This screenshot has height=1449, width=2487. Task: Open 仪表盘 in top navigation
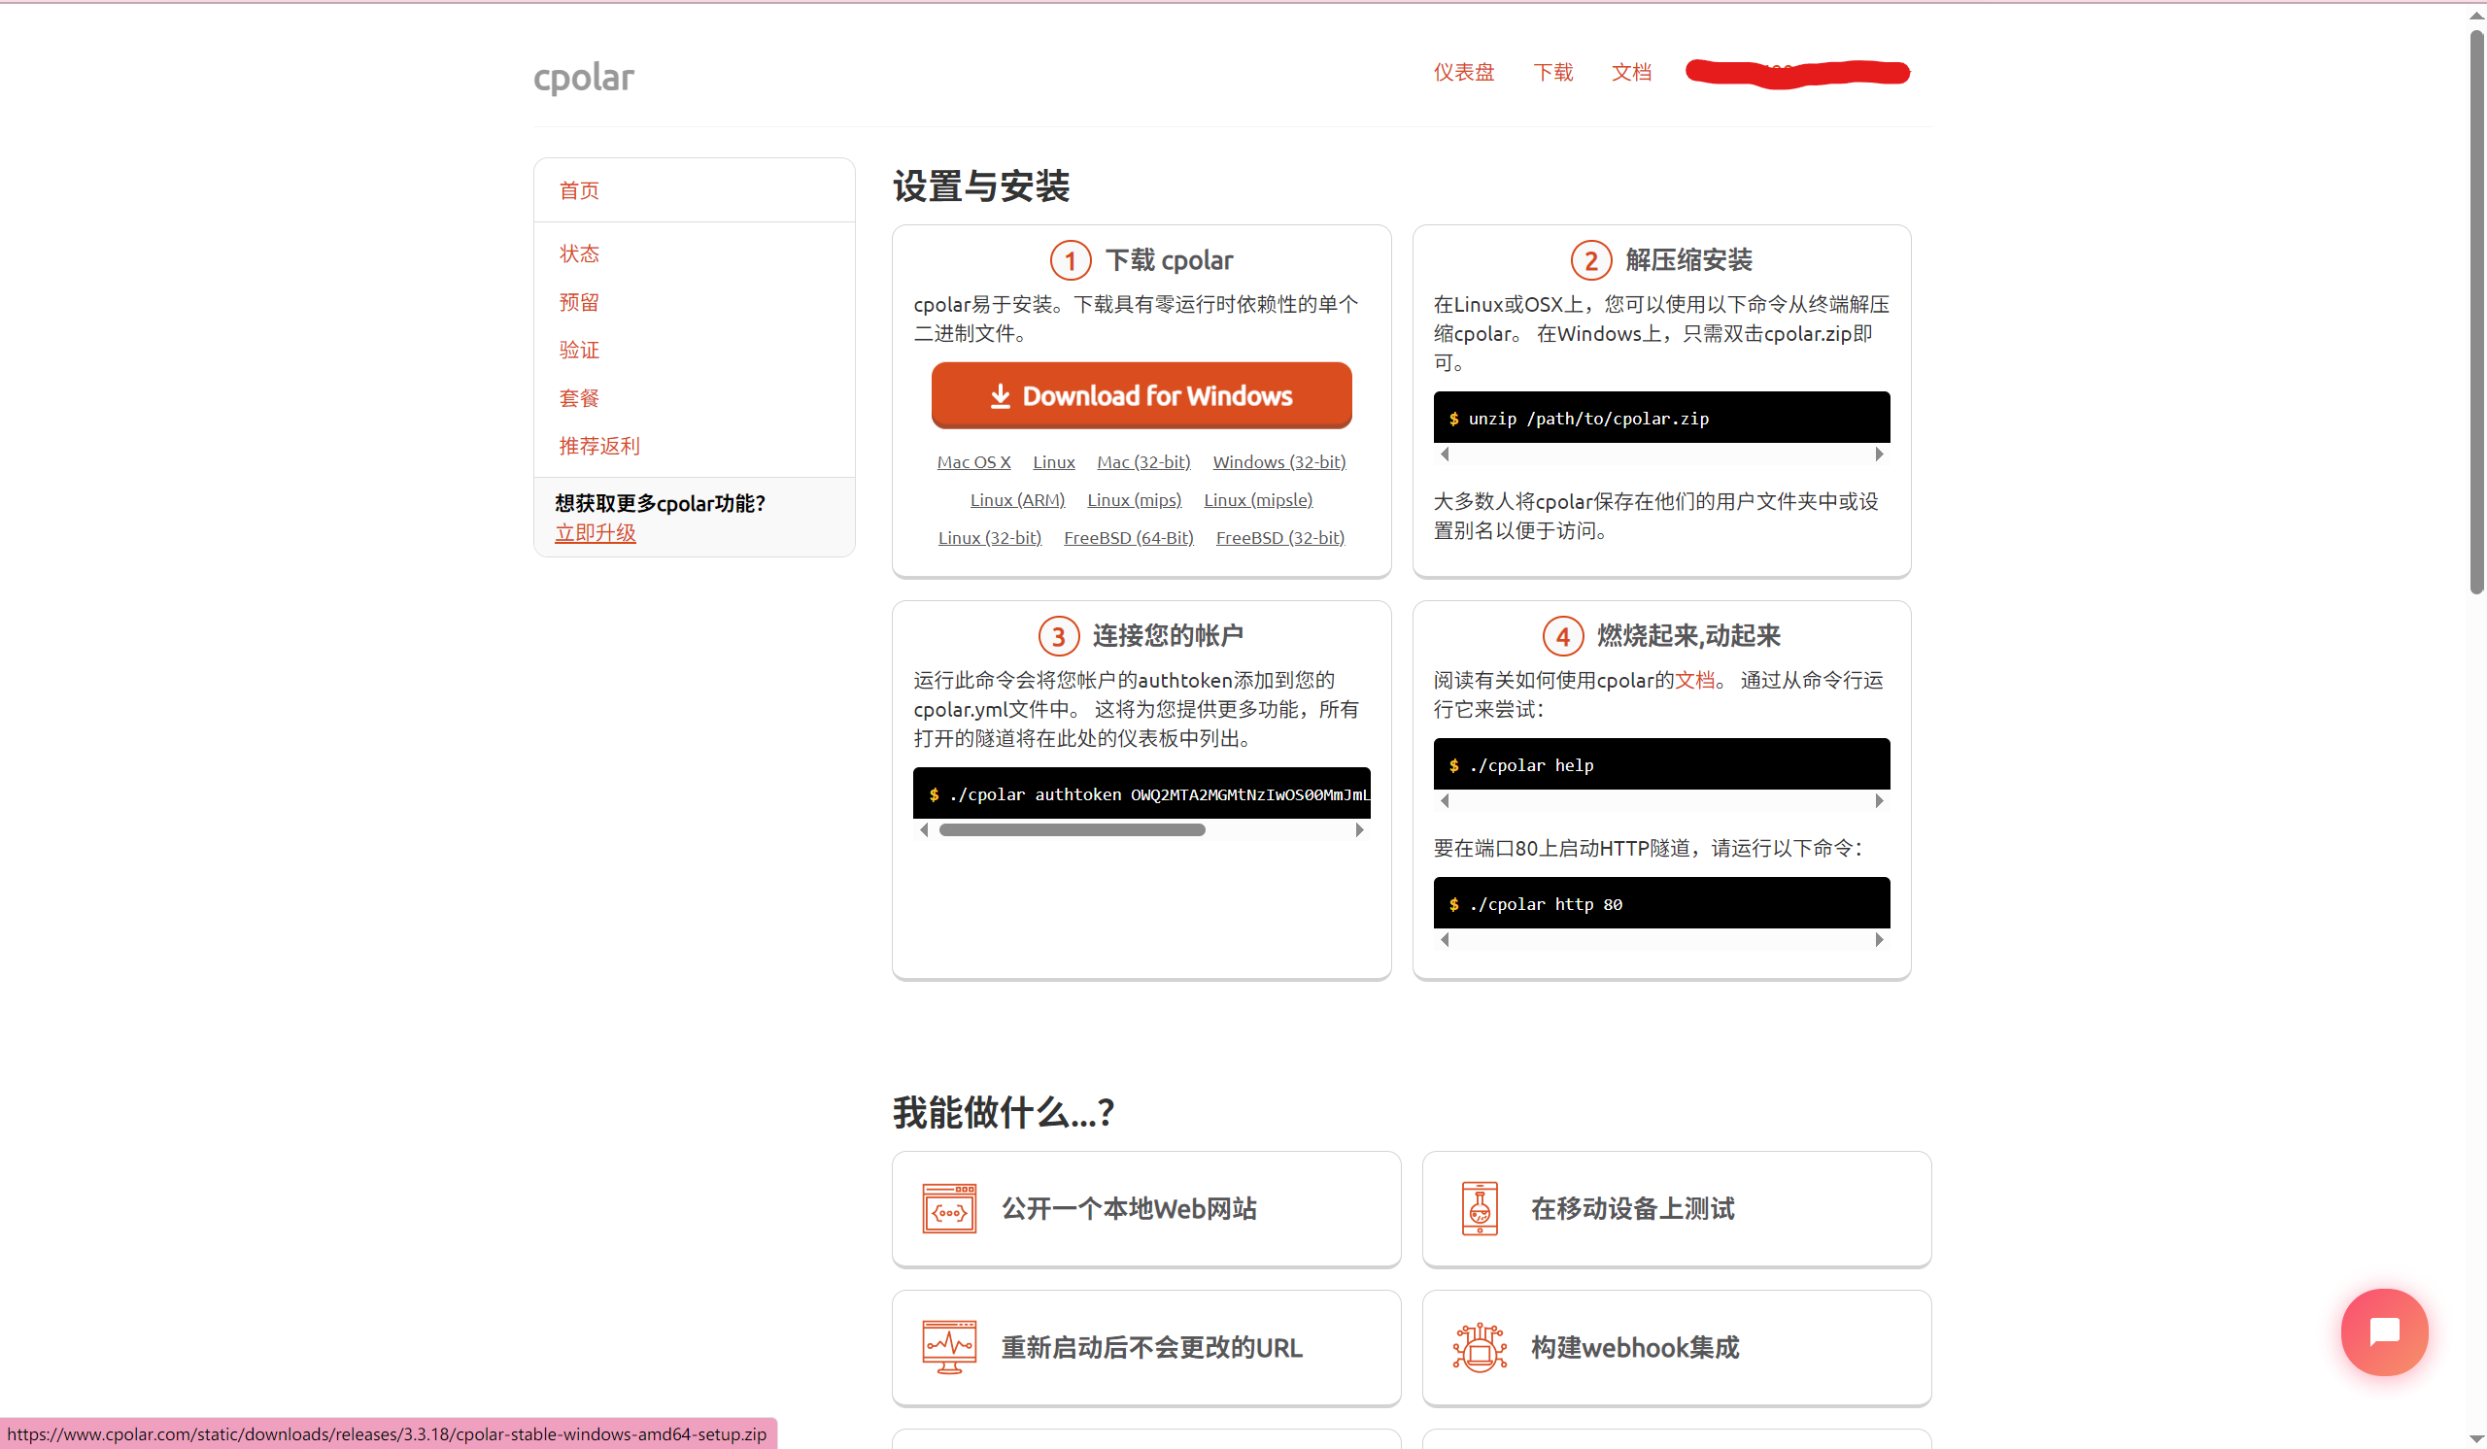tap(1464, 72)
